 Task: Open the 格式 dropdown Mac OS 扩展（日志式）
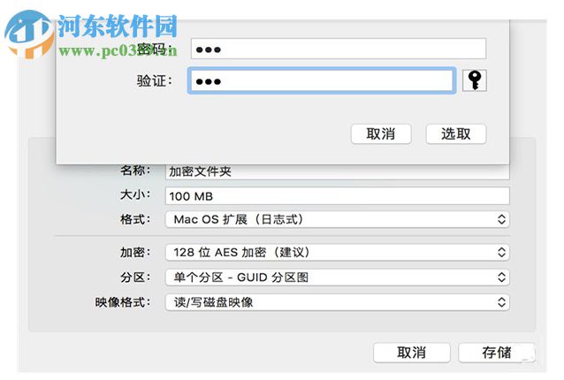coord(338,219)
